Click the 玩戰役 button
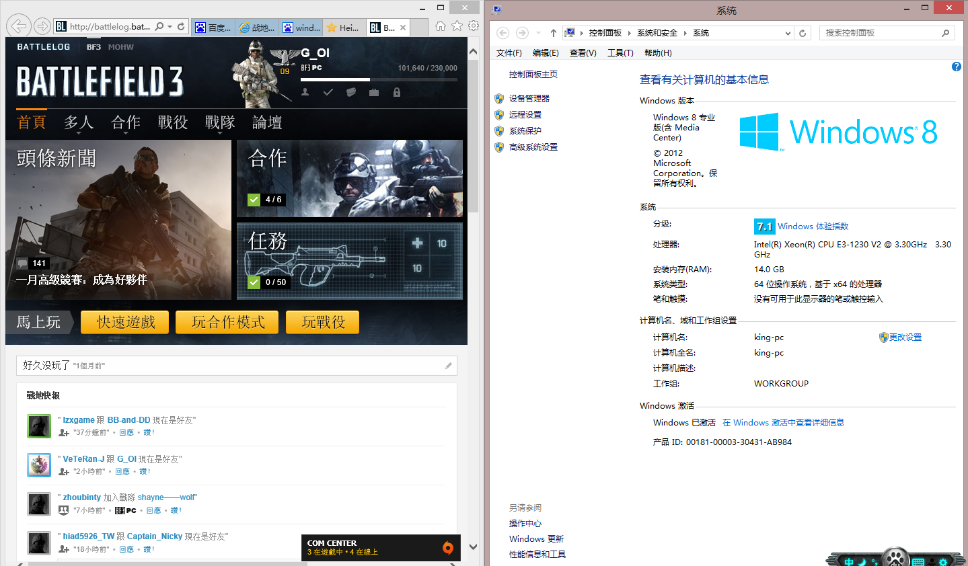 323,322
